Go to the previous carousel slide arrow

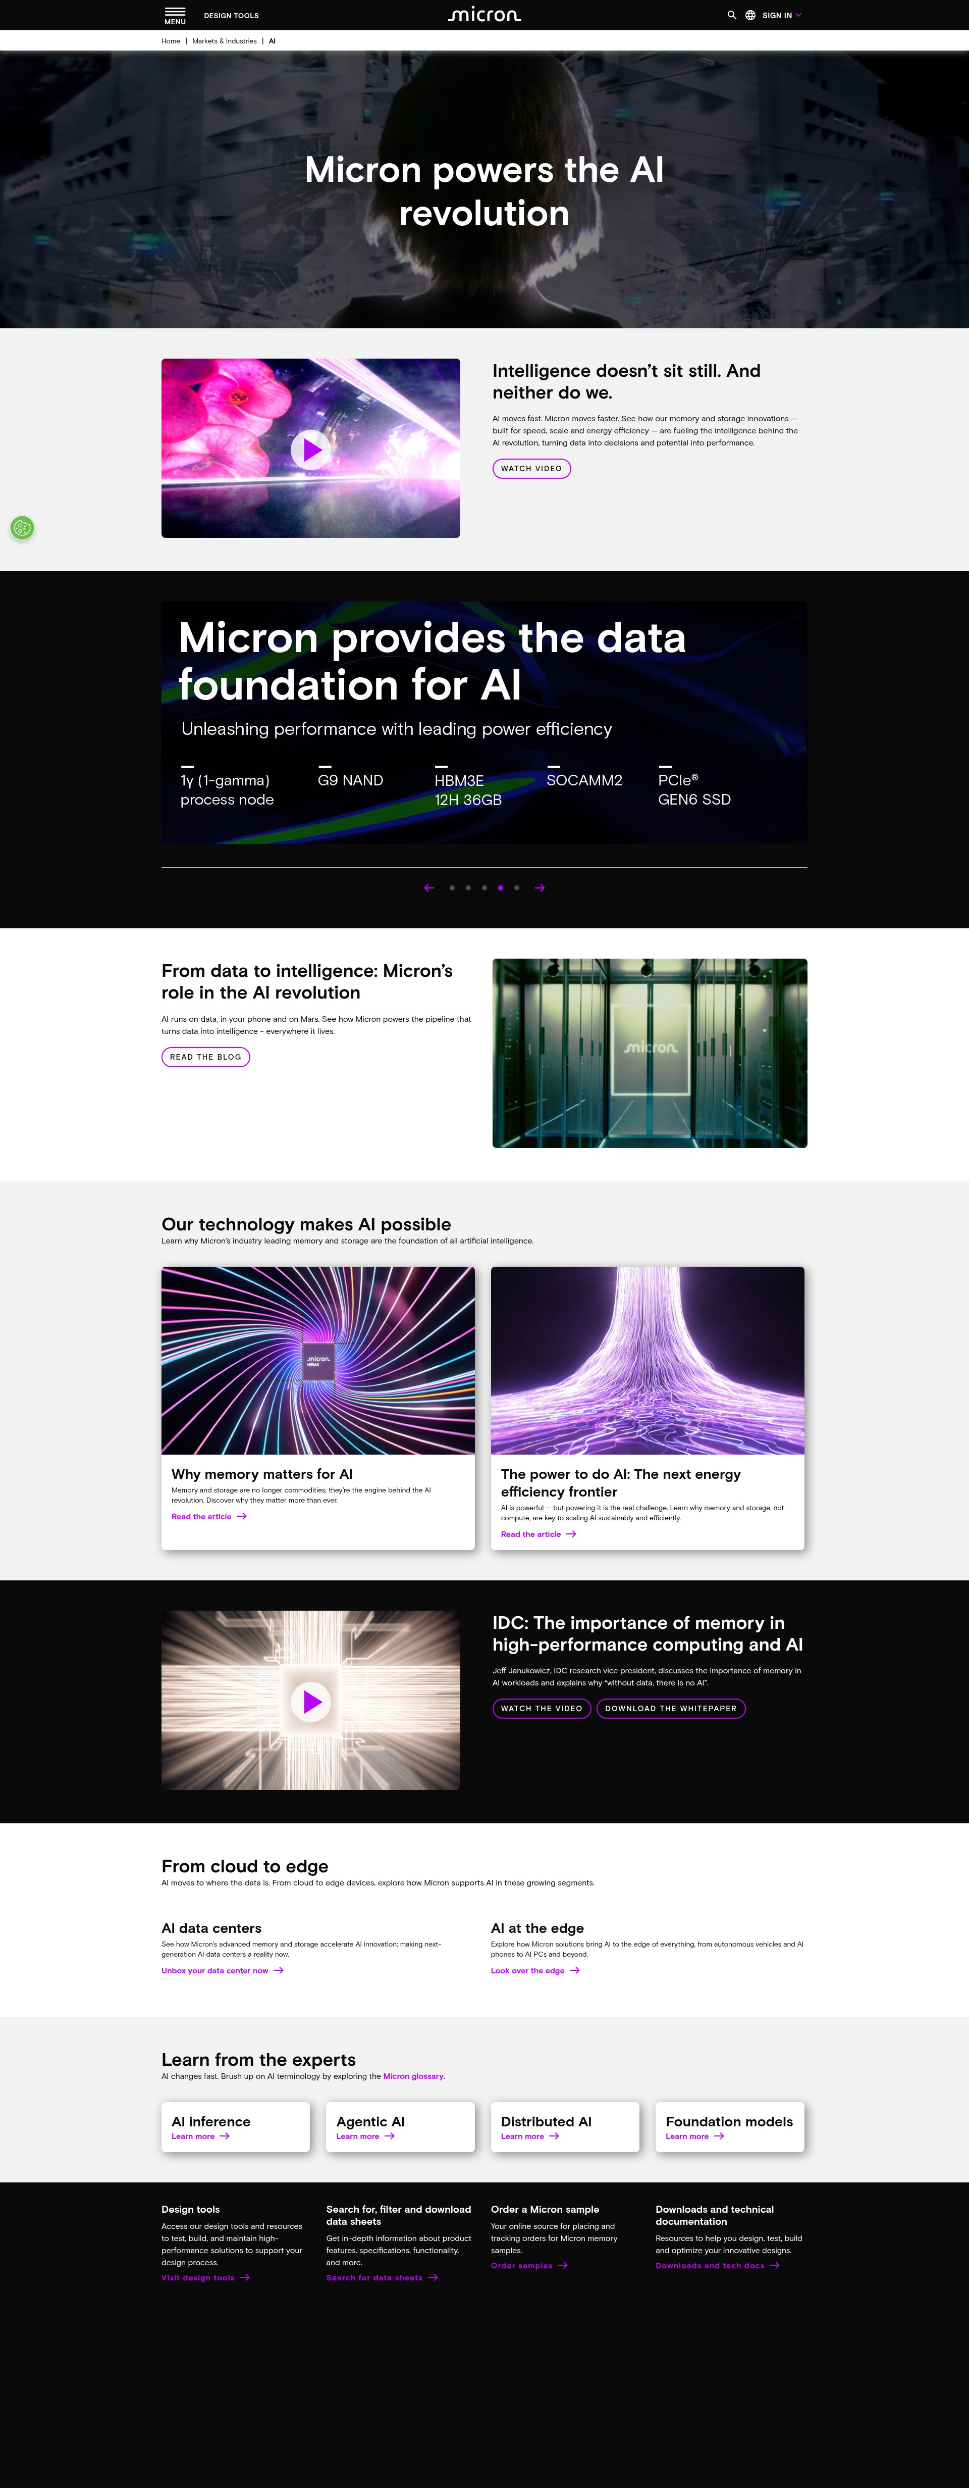[428, 887]
